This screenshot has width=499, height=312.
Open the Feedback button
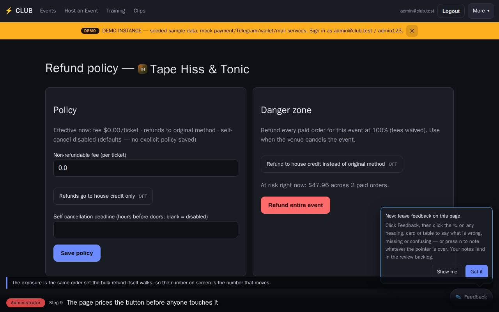click(471, 297)
